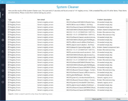The height and width of the screenshot is (101, 128).
Task: Sort by Problem description column header
Action: [x=104, y=20]
